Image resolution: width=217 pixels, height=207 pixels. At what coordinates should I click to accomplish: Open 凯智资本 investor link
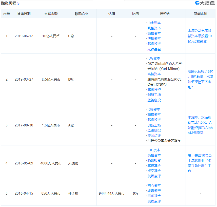pos(154,28)
